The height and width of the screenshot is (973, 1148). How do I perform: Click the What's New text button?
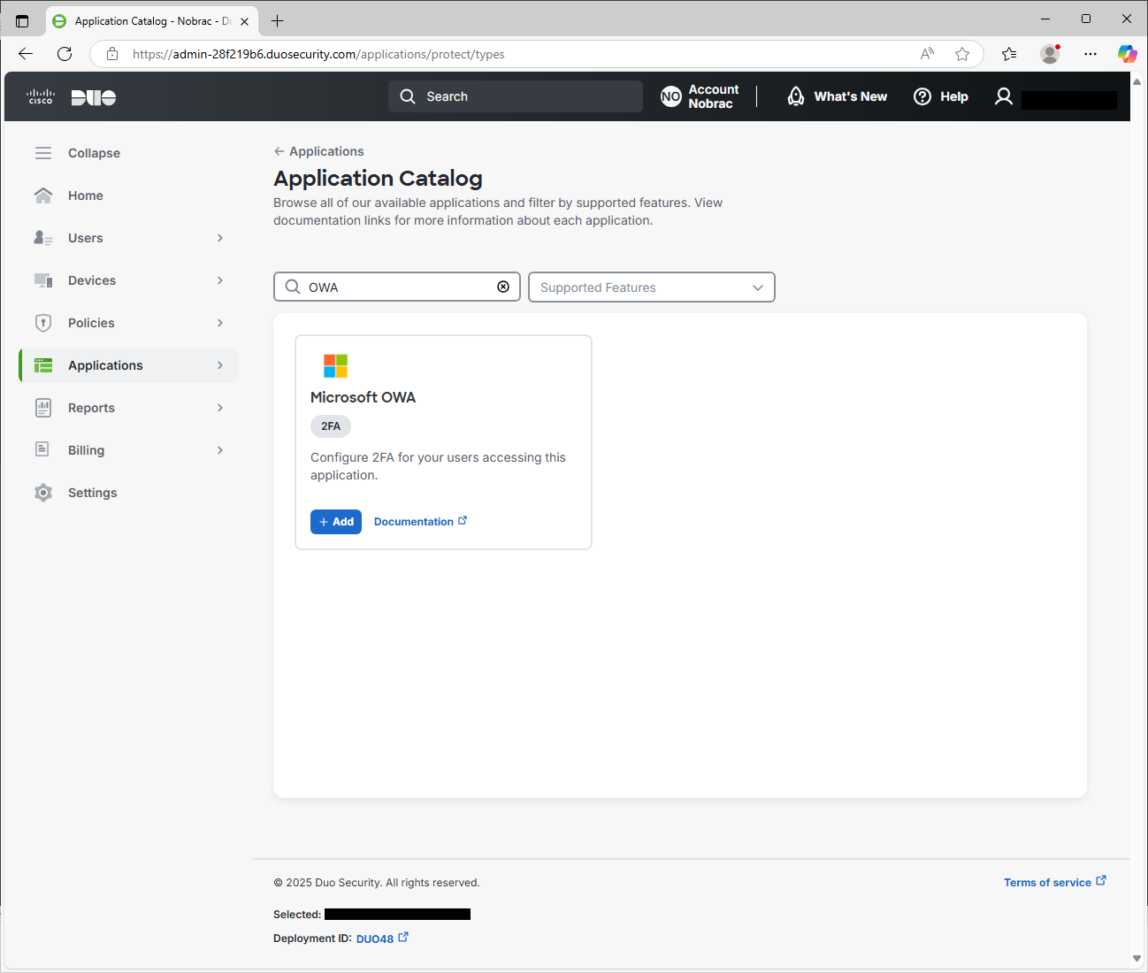coord(851,96)
